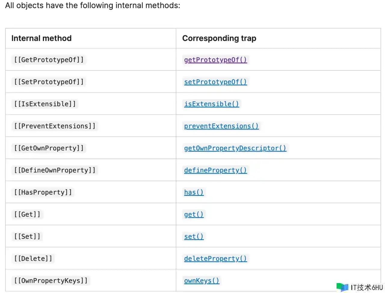Viewport: 385px width, 293px height.
Task: Click the getOwnPropertyDescriptor() link
Action: [235, 148]
